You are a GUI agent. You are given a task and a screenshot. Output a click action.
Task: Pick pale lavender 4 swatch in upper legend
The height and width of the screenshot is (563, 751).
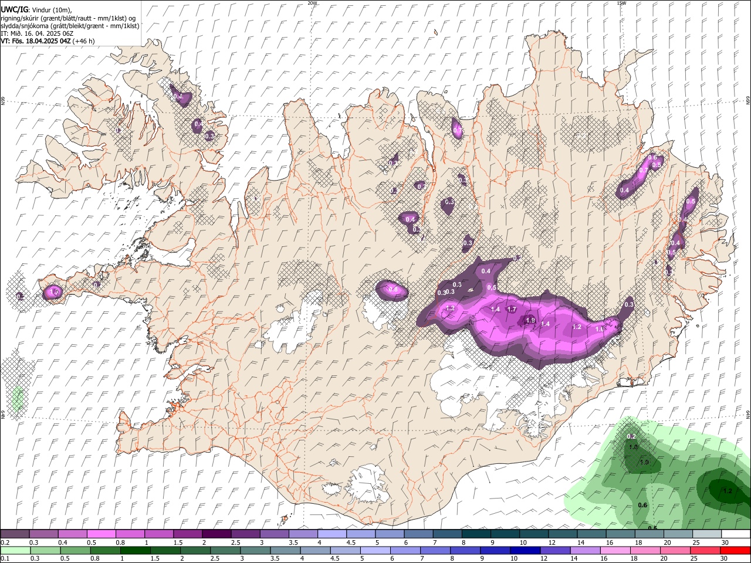tap(331, 534)
